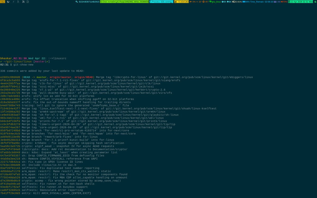
Task: Click commit 292a2bcd1726 pull-dcache-busy-wait line
Action: tap(86, 93)
